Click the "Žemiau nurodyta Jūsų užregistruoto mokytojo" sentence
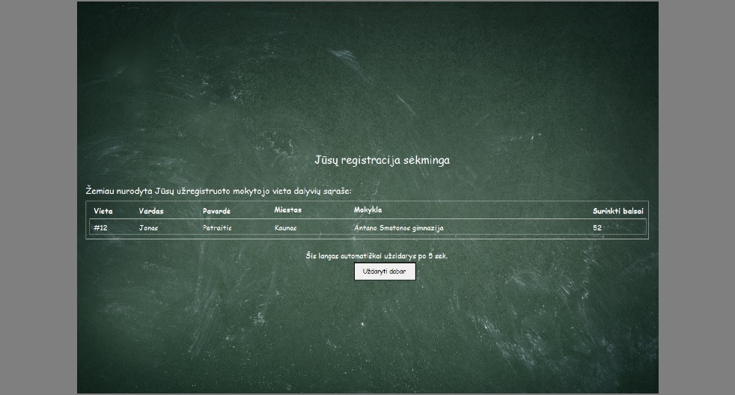The height and width of the screenshot is (395, 735). 219,191
